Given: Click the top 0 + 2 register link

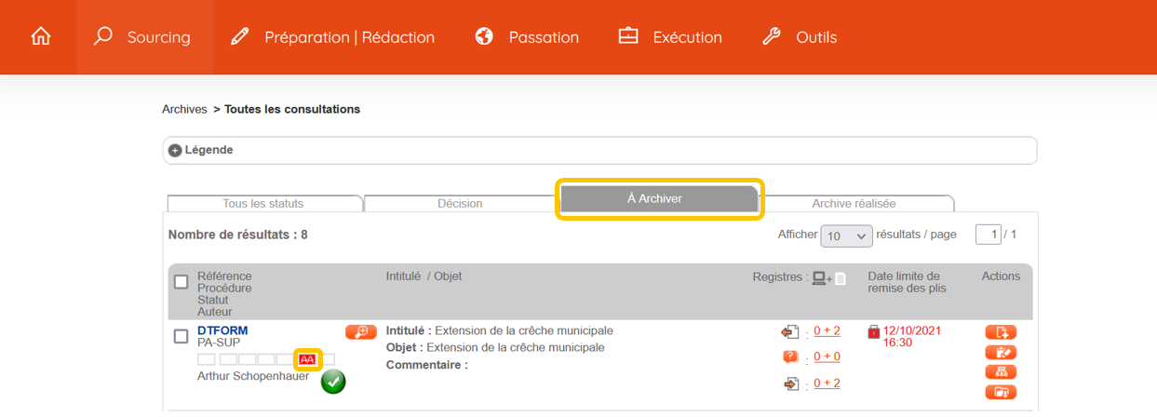Looking at the screenshot, I should tap(827, 330).
